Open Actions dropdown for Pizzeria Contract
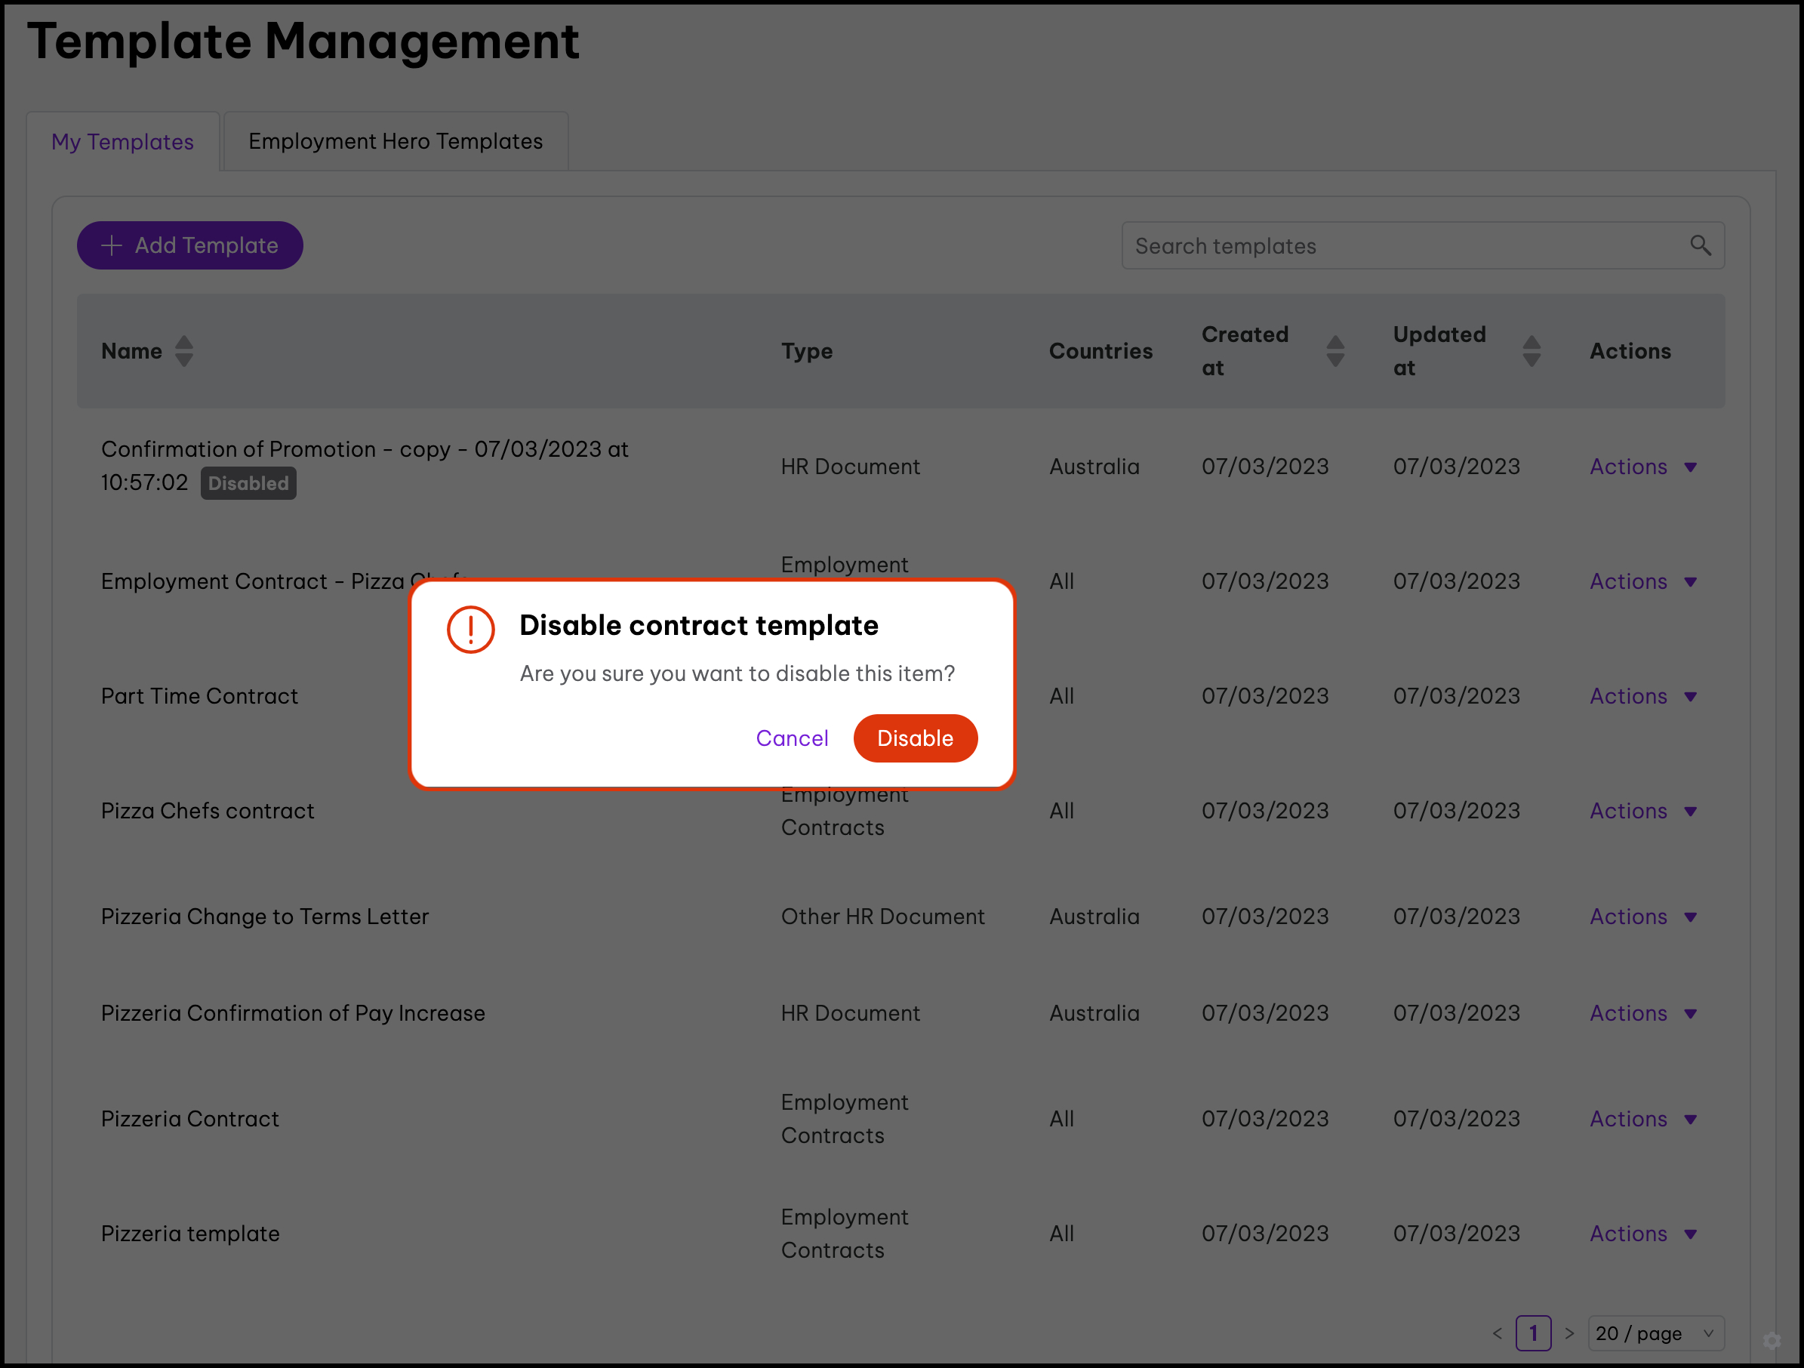1804x1368 pixels. [x=1642, y=1118]
